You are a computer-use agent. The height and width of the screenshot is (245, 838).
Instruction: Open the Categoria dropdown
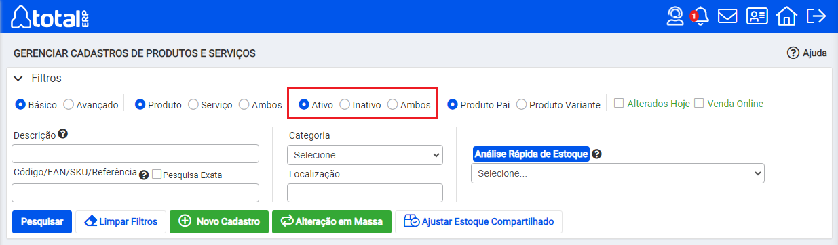365,155
